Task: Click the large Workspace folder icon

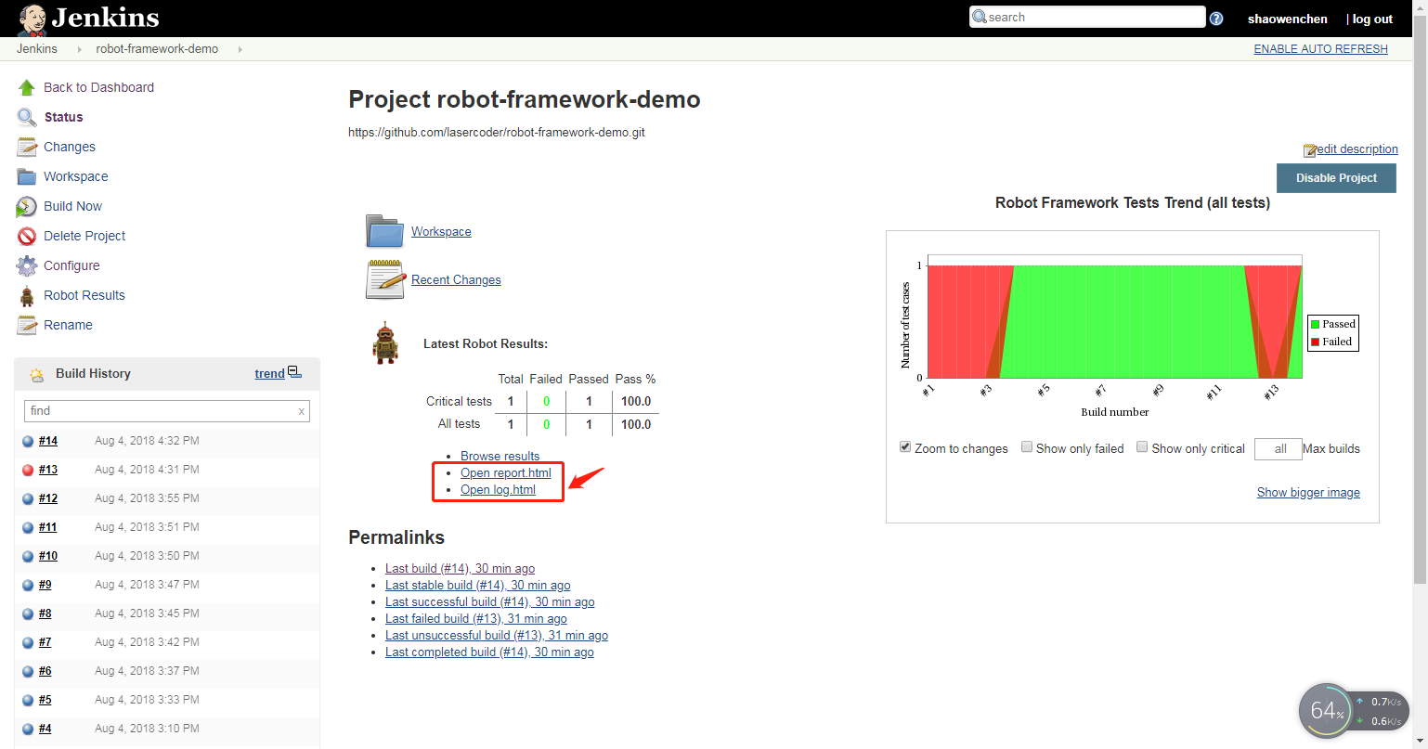Action: point(384,231)
